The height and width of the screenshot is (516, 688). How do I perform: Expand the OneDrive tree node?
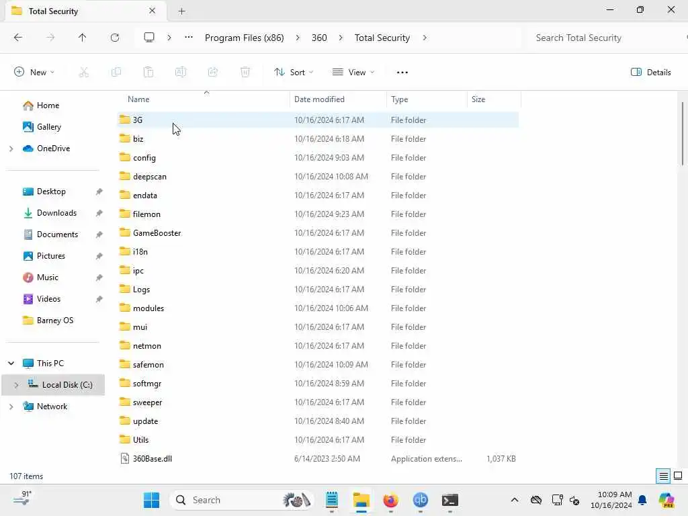(x=11, y=148)
